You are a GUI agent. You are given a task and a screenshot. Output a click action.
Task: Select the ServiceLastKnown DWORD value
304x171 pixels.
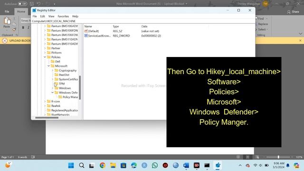click(97, 36)
